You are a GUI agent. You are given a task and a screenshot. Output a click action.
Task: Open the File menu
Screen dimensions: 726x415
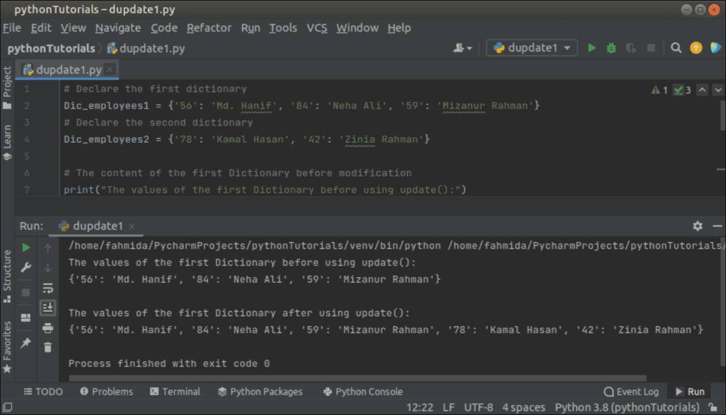tap(11, 28)
